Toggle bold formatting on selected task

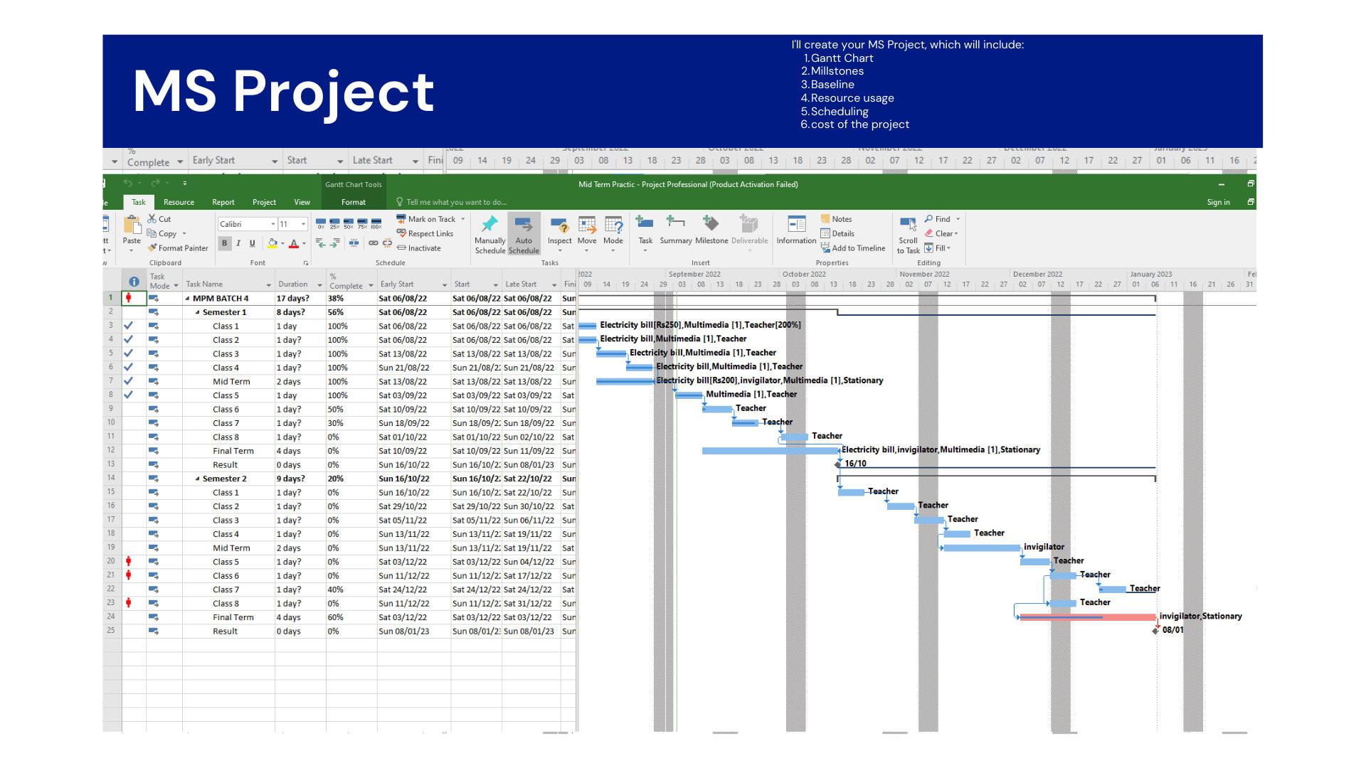click(223, 242)
